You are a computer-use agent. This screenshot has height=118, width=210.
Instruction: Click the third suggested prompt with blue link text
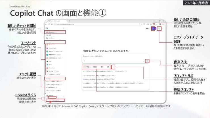pos(99,79)
